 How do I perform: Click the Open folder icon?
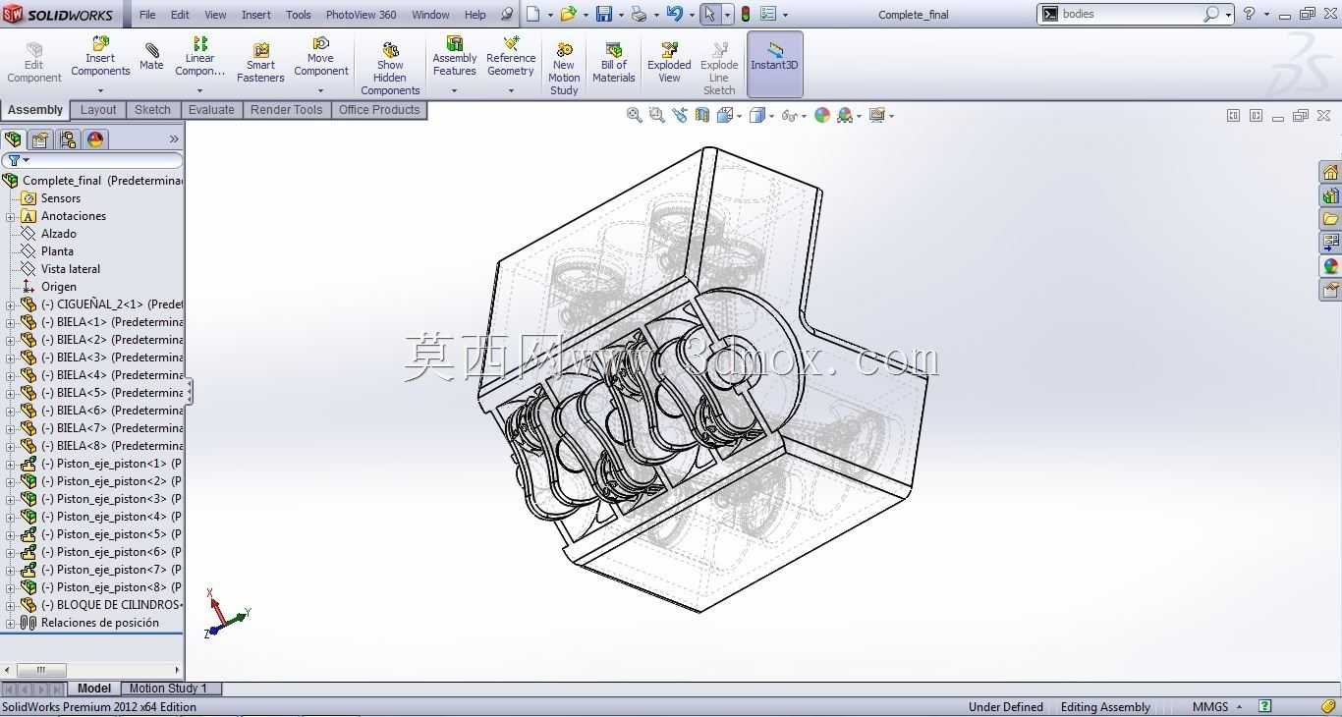click(568, 14)
